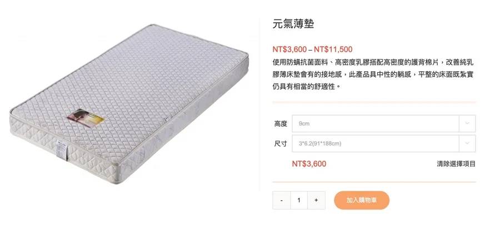500x228 pixels.
Task: Open the 高度 height dropdown showing 9cm
Action: coord(383,123)
